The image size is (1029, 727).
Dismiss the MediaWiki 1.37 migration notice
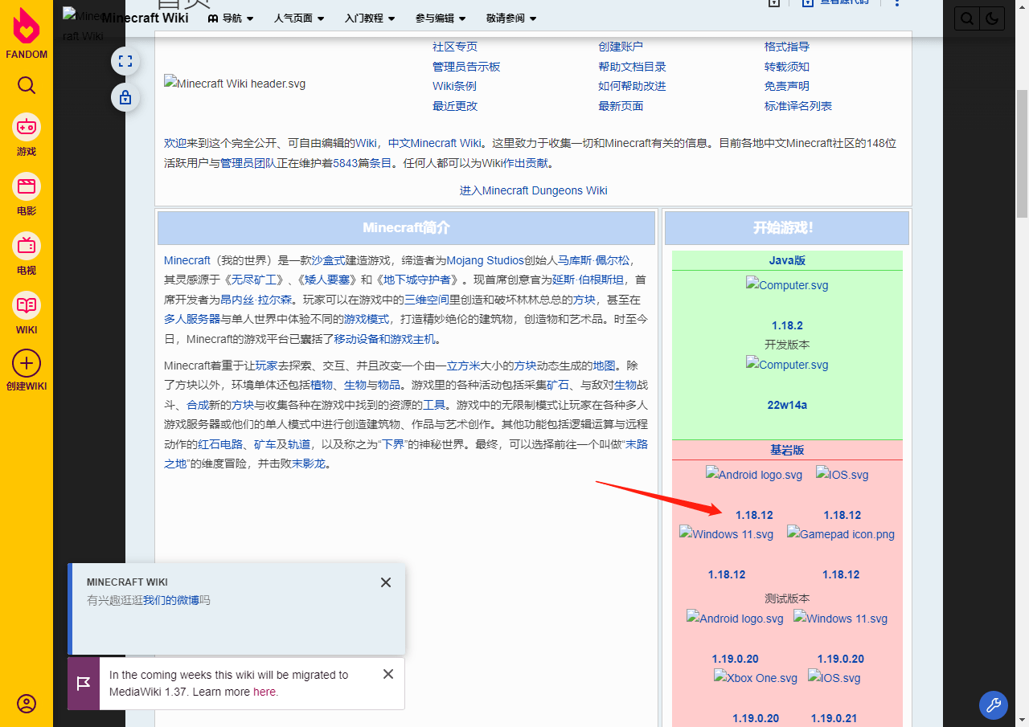tap(388, 674)
